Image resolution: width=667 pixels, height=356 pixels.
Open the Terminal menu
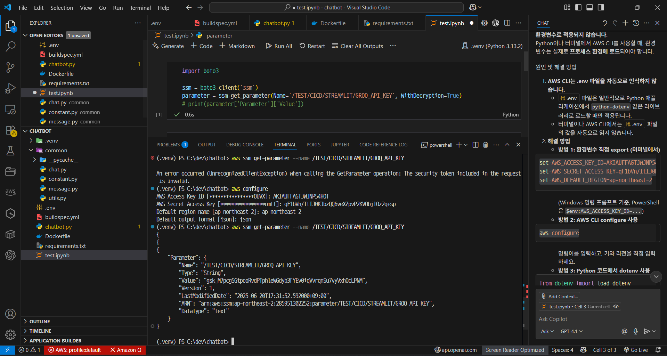coord(140,8)
